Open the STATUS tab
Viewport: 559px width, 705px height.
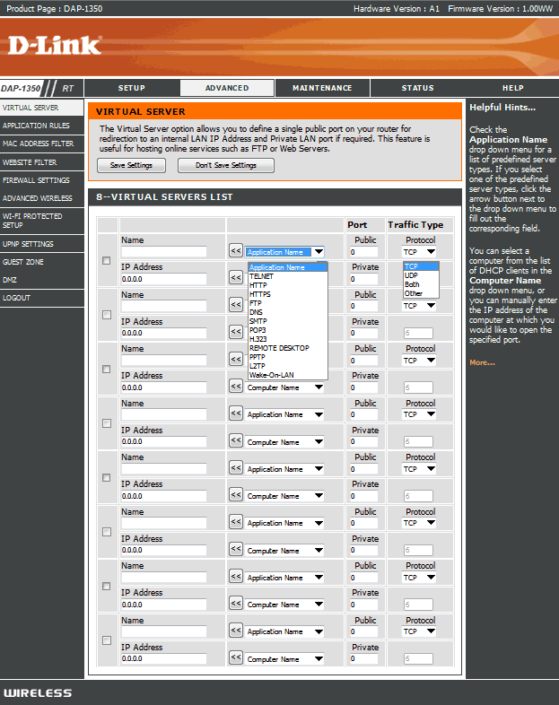pos(417,88)
